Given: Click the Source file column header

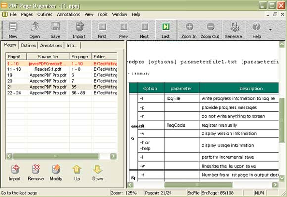Looking at the screenshot, I should 48,57.
